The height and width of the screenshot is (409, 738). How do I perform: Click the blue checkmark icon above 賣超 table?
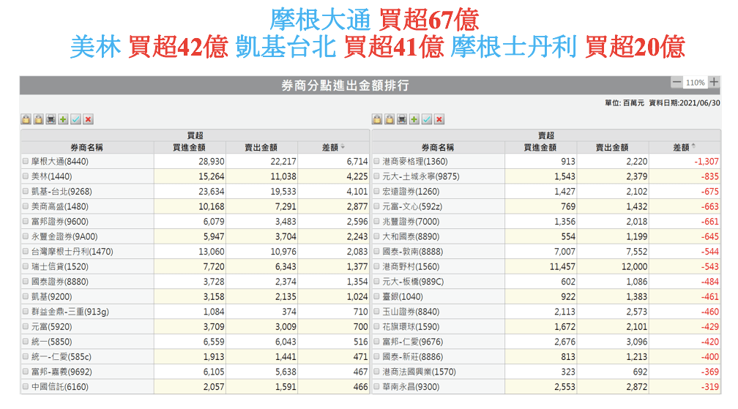427,119
